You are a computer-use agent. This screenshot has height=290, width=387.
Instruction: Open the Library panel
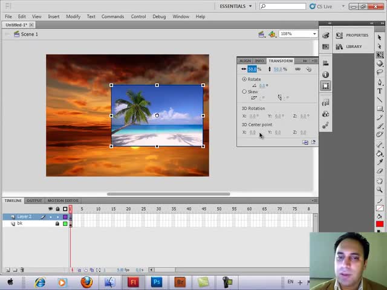[354, 47]
